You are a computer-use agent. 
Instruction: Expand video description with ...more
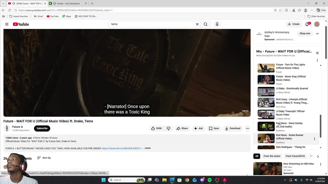tap(147, 148)
